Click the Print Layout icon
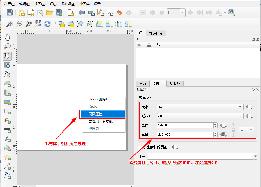This screenshot has height=187, width=261. 82,13
